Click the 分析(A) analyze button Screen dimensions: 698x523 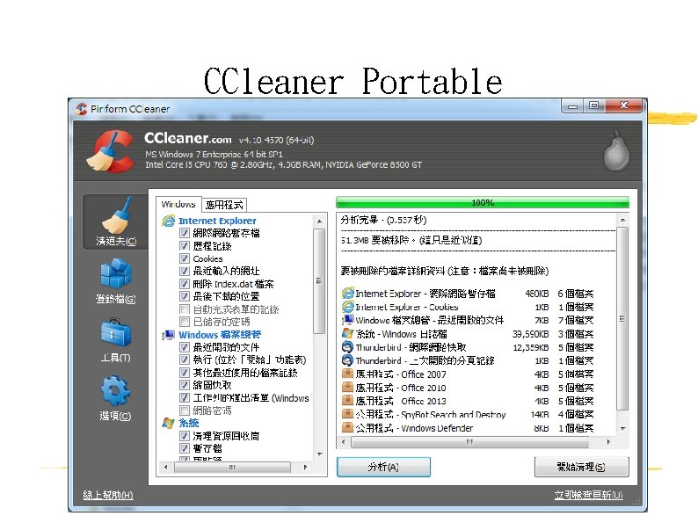point(383,467)
